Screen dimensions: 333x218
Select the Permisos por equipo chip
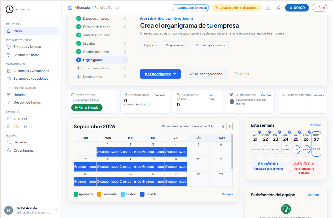point(210,45)
